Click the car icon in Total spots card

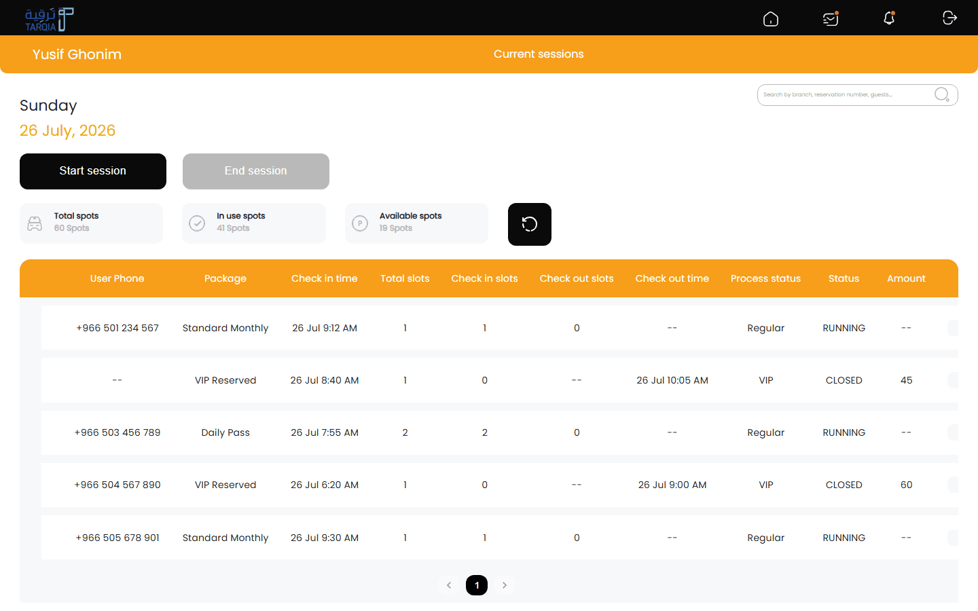(35, 223)
